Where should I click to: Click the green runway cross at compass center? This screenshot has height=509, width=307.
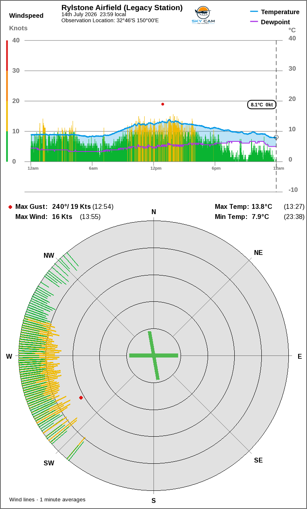click(153, 355)
